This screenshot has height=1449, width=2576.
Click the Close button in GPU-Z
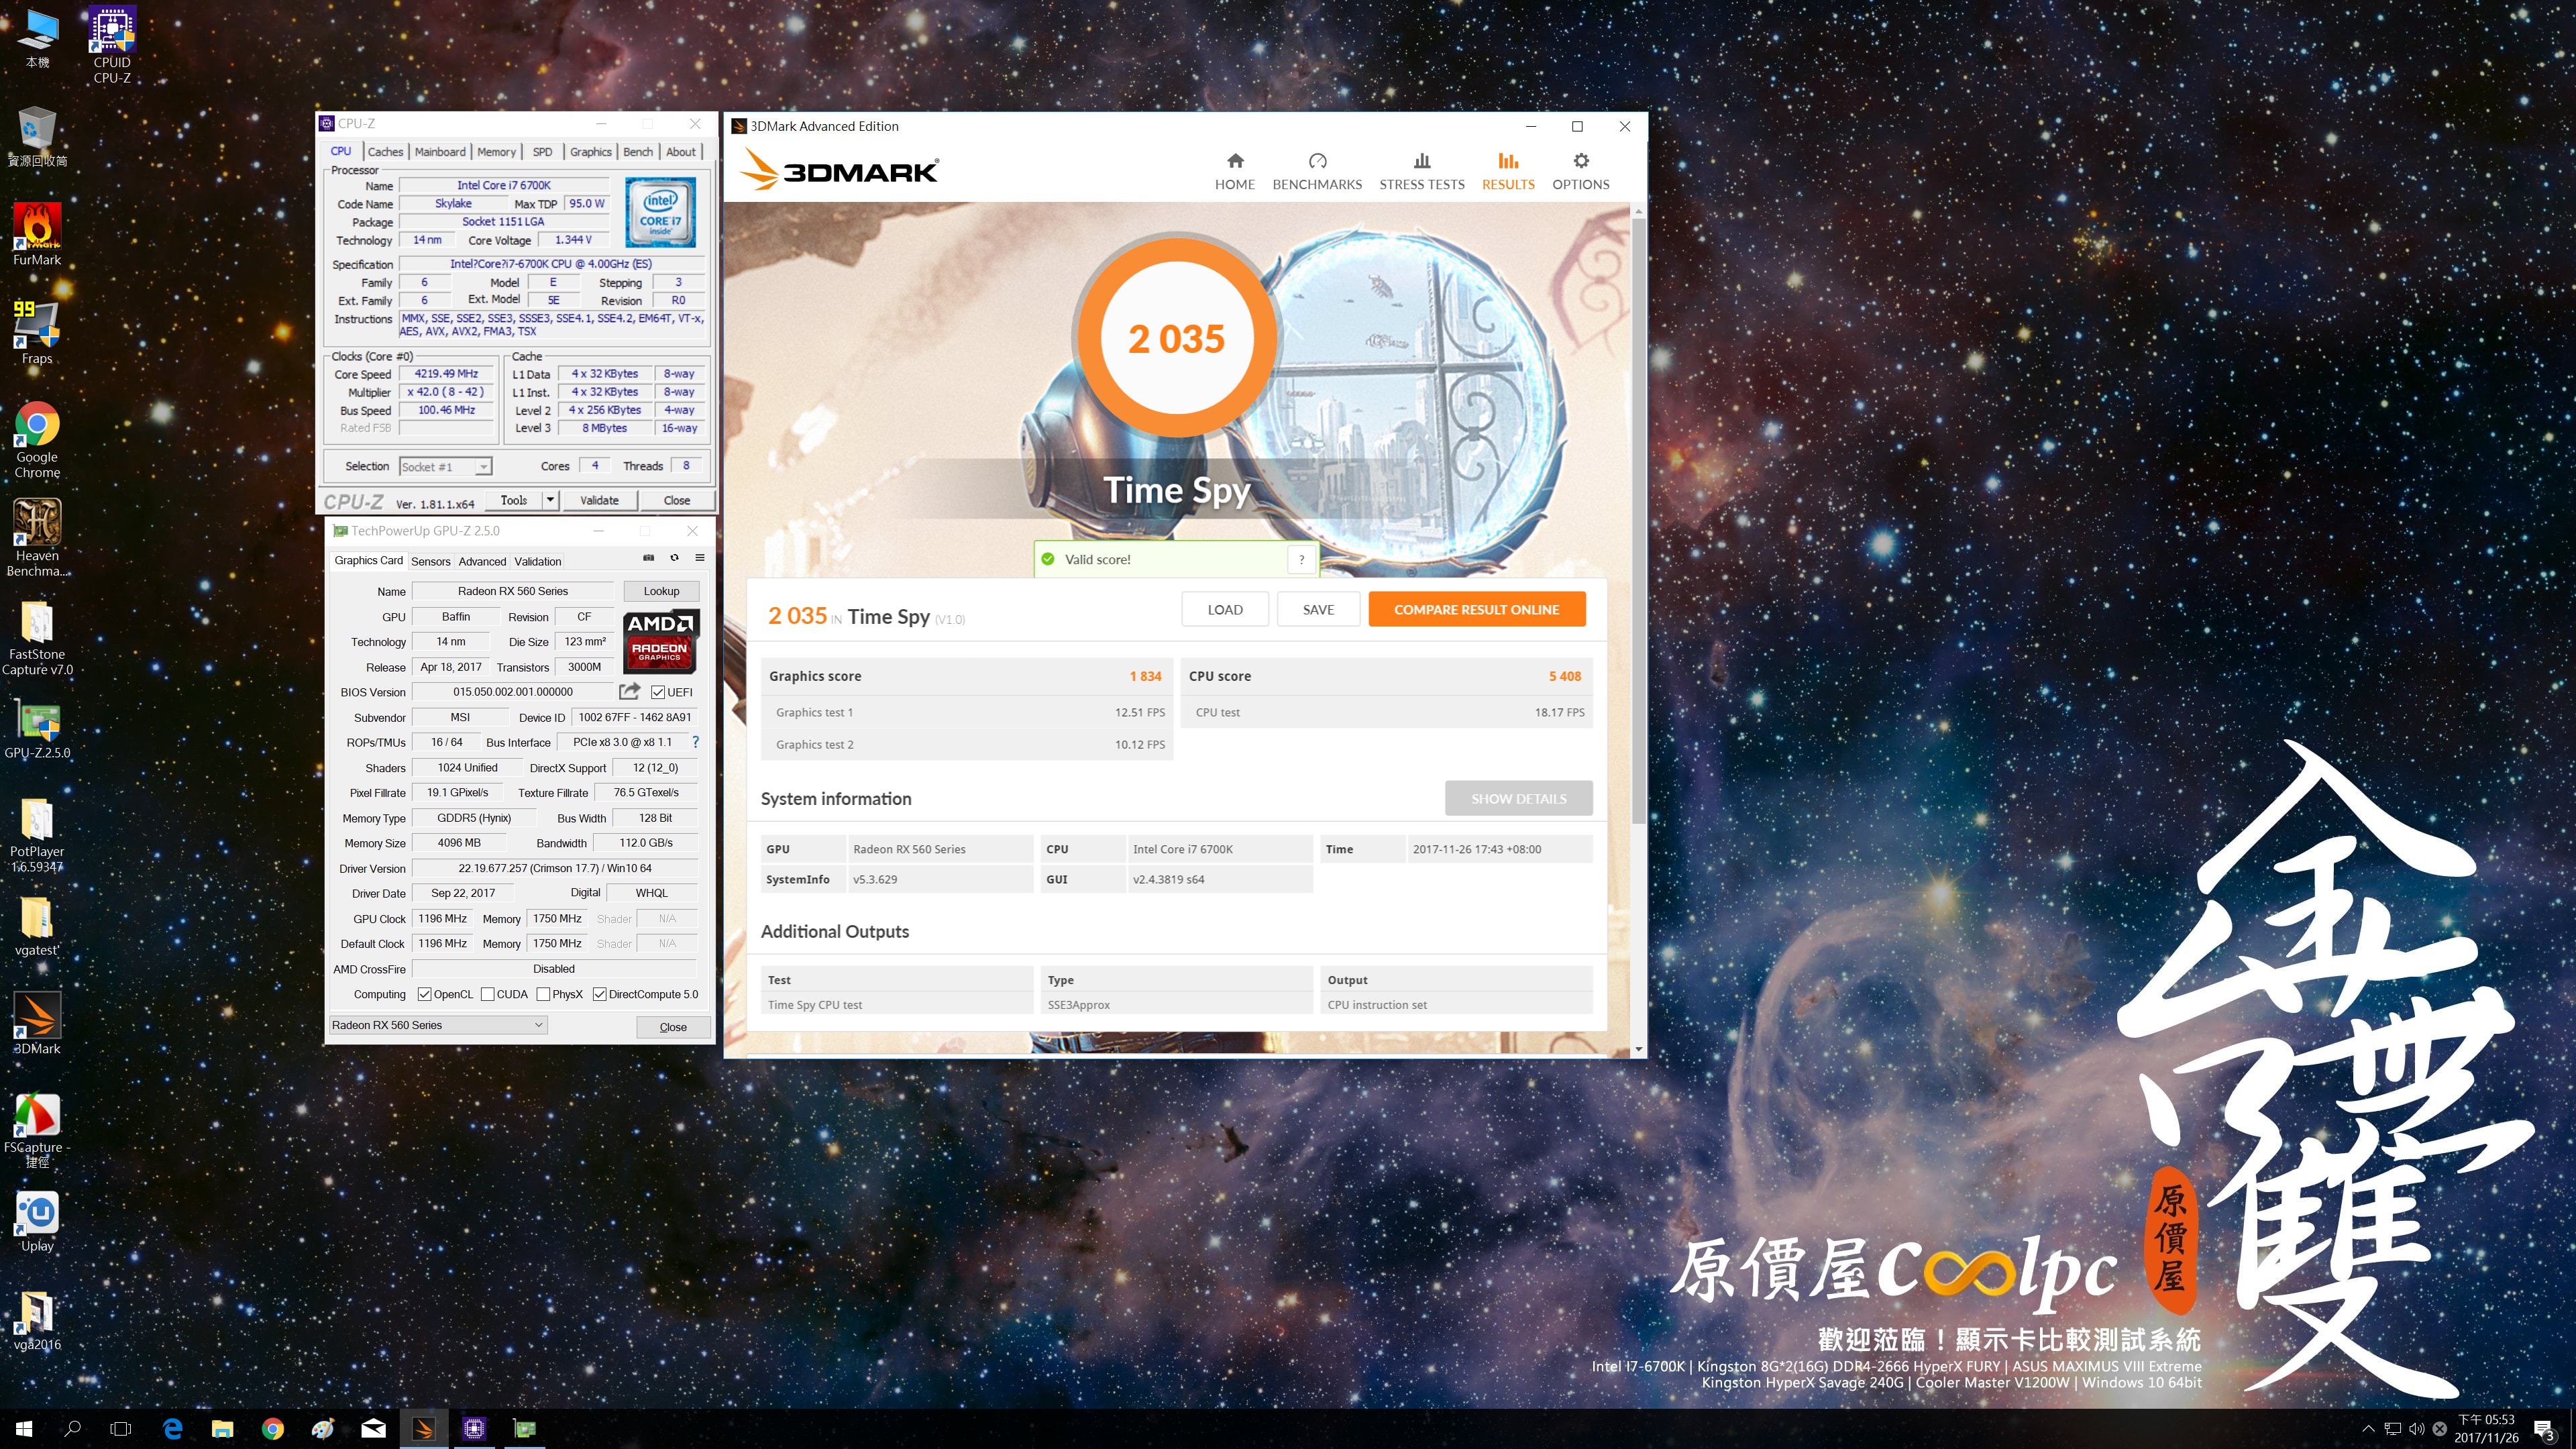pyautogui.click(x=673, y=1027)
